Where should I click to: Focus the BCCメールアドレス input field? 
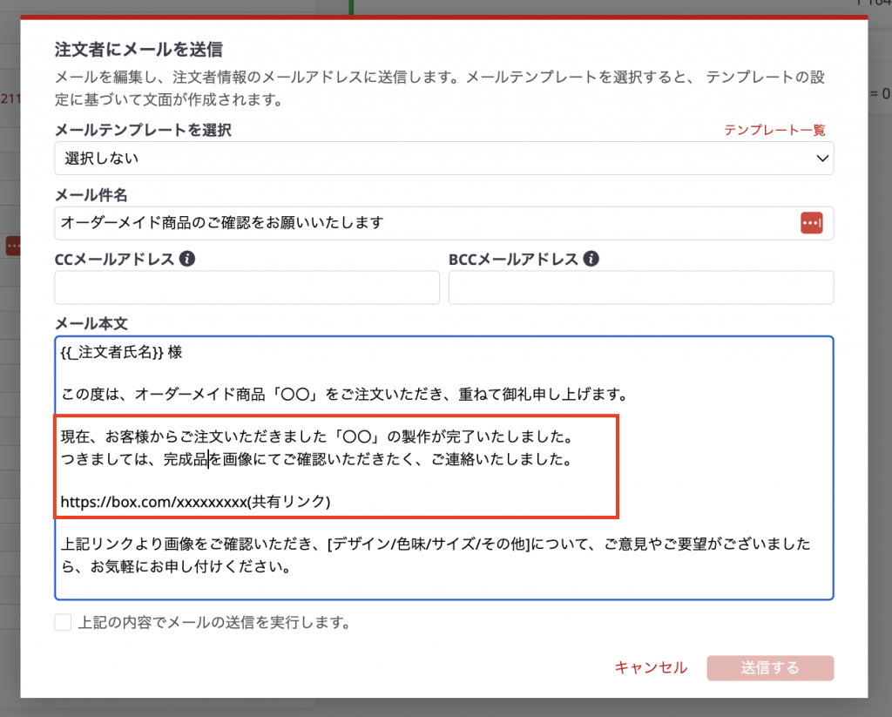point(641,287)
